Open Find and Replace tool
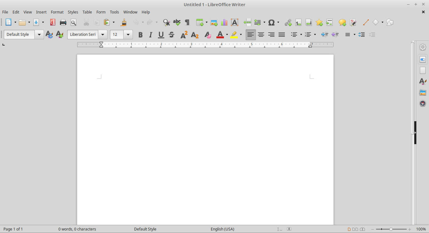 (166, 22)
